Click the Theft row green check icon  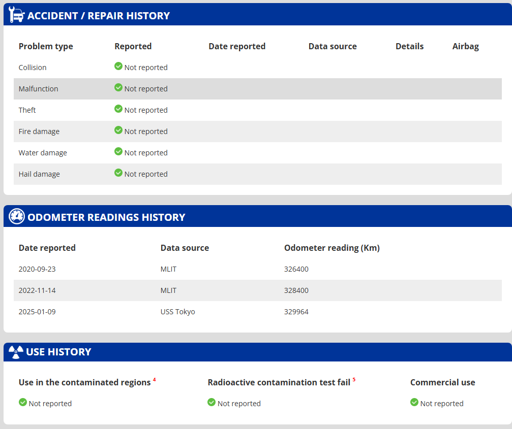point(118,109)
